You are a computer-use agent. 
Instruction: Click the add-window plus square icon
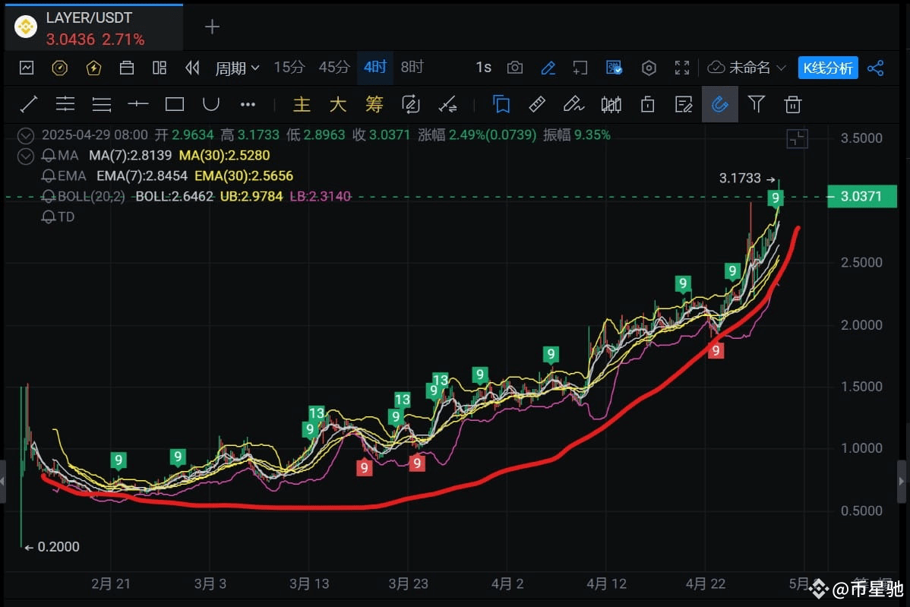tap(580, 68)
